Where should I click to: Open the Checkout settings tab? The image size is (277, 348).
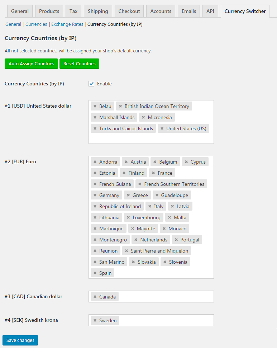tap(129, 11)
